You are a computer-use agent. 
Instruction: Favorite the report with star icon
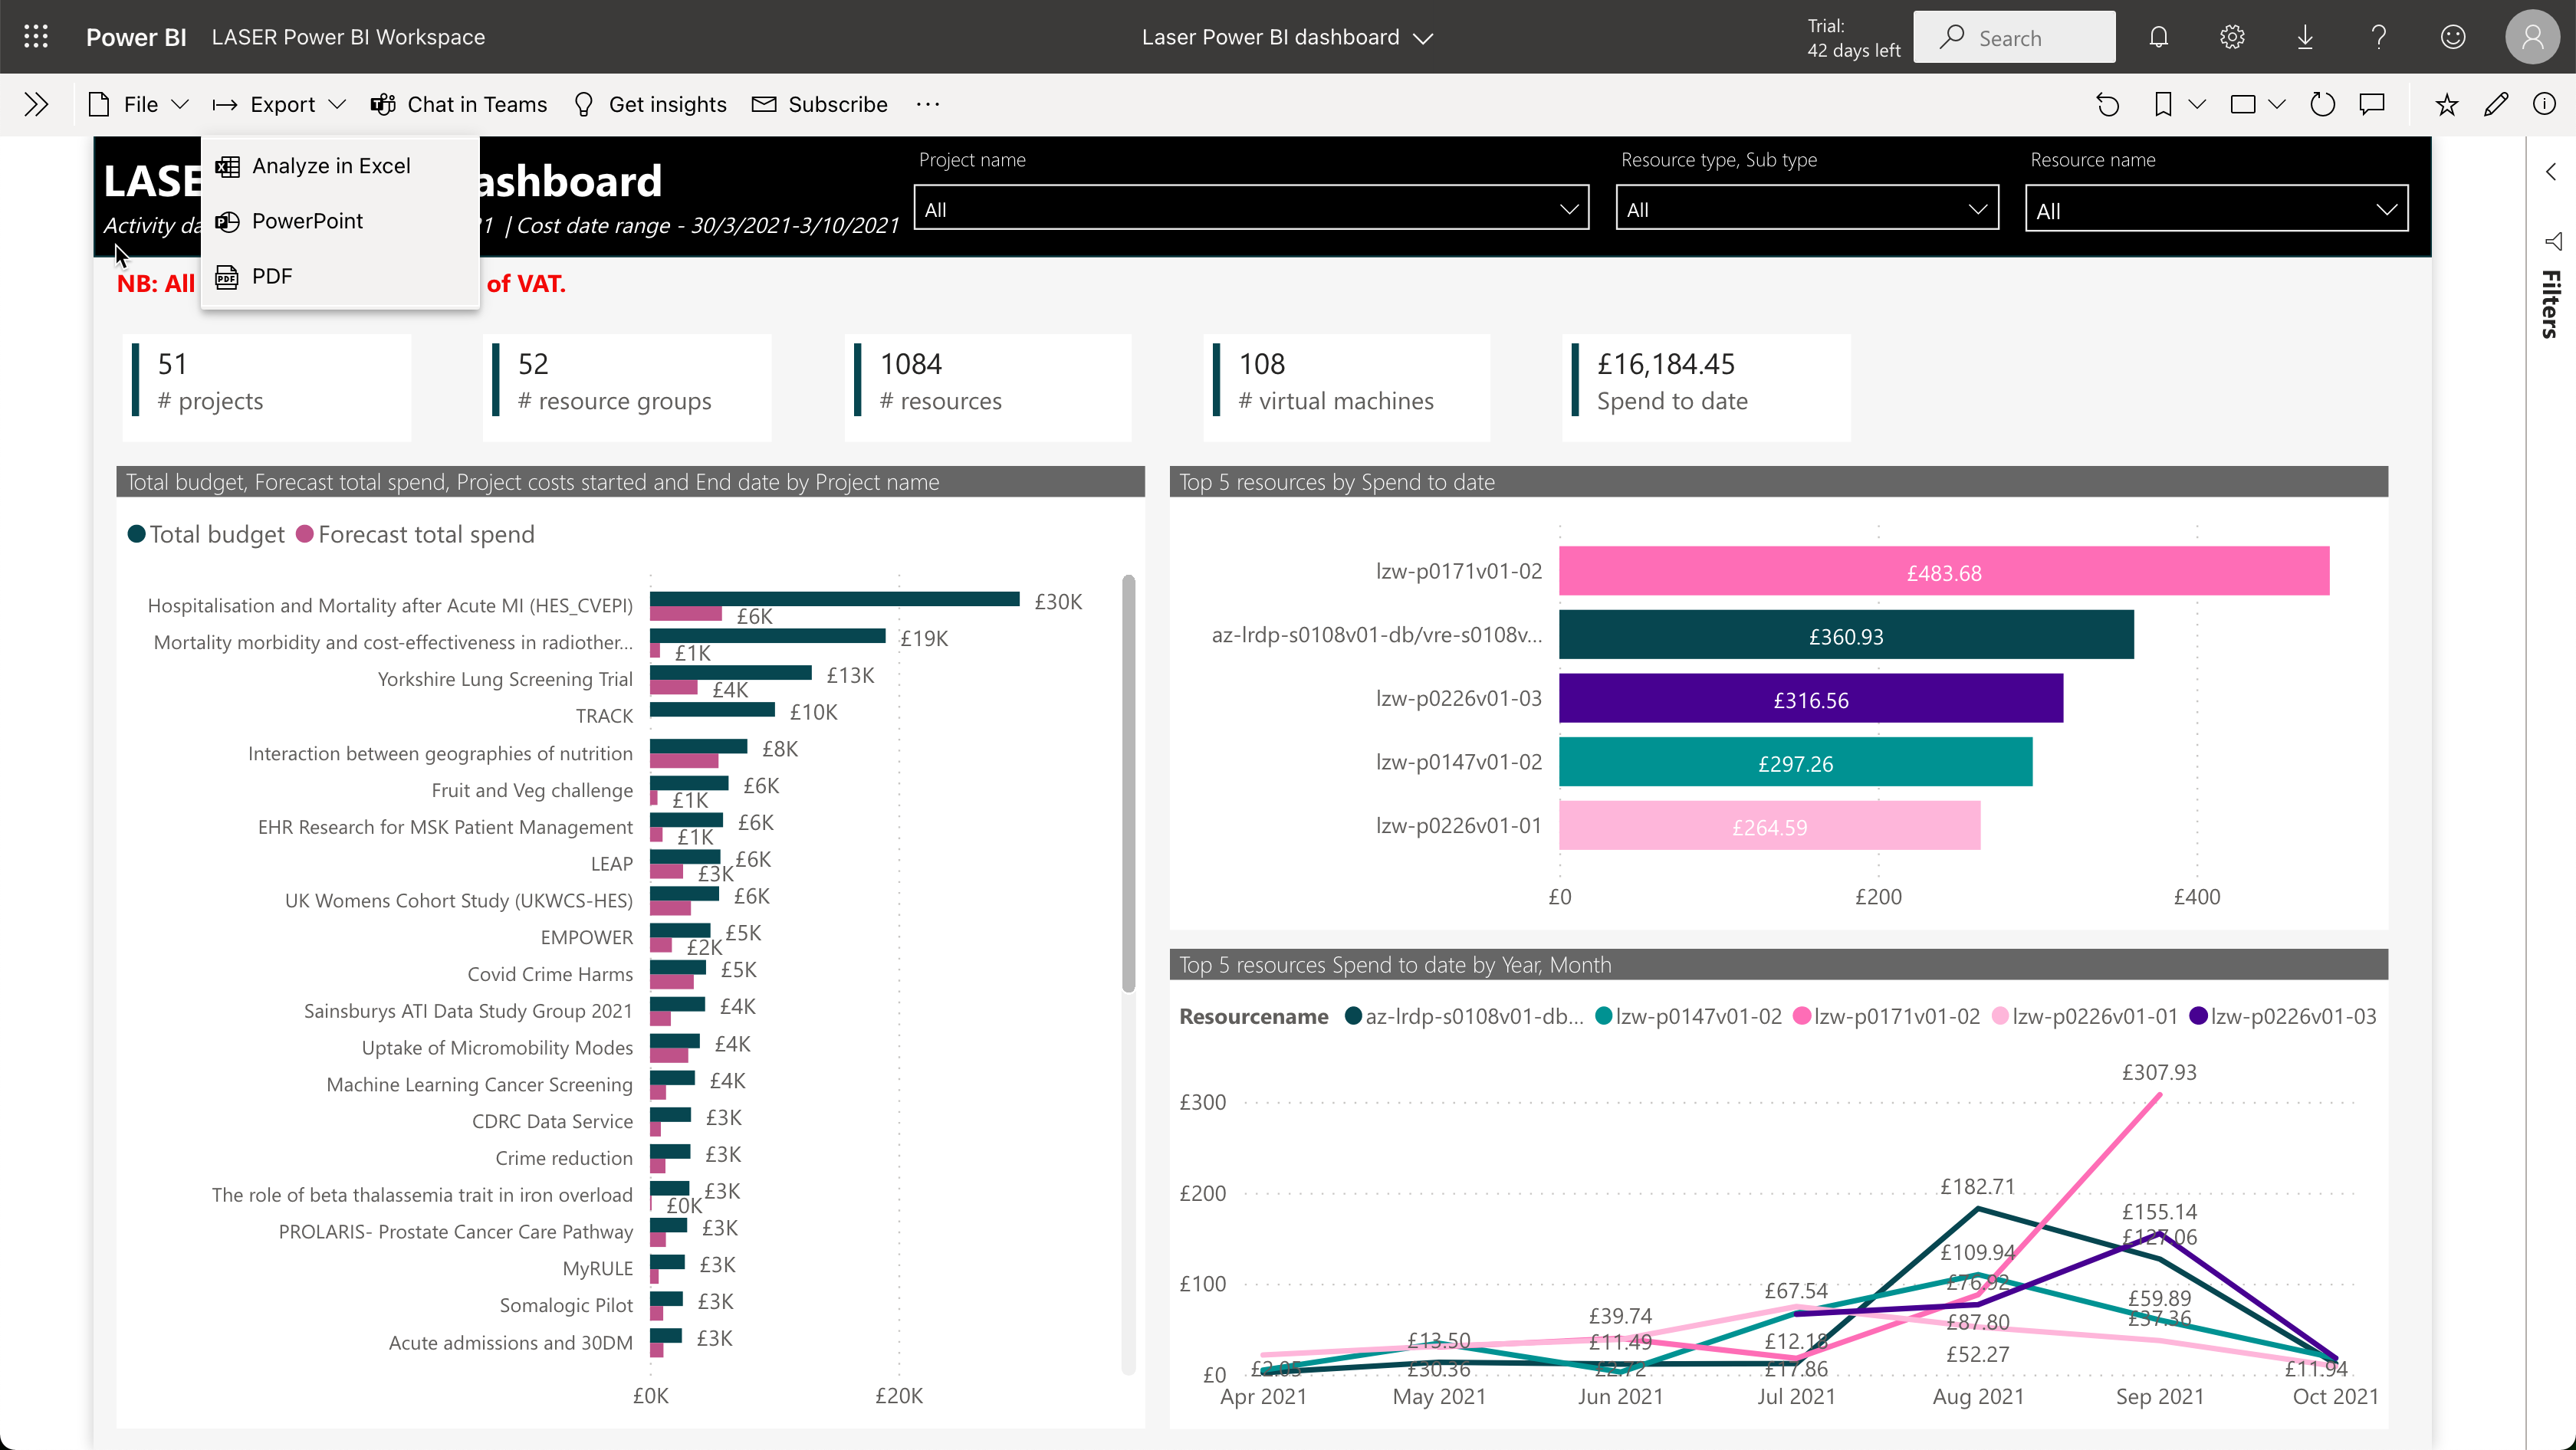coord(2446,104)
